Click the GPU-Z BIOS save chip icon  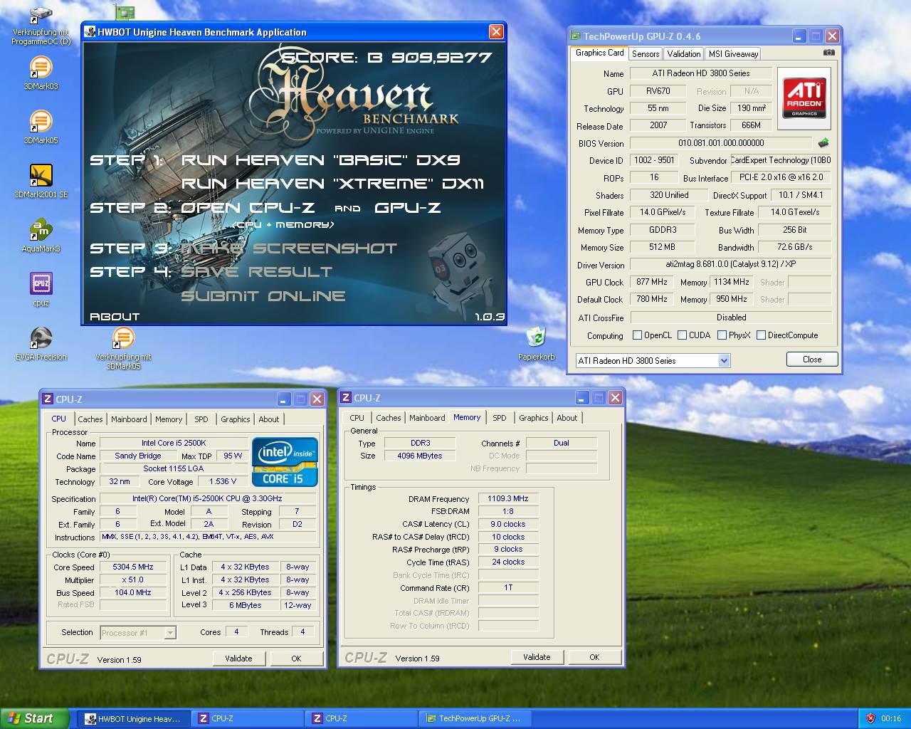(823, 142)
